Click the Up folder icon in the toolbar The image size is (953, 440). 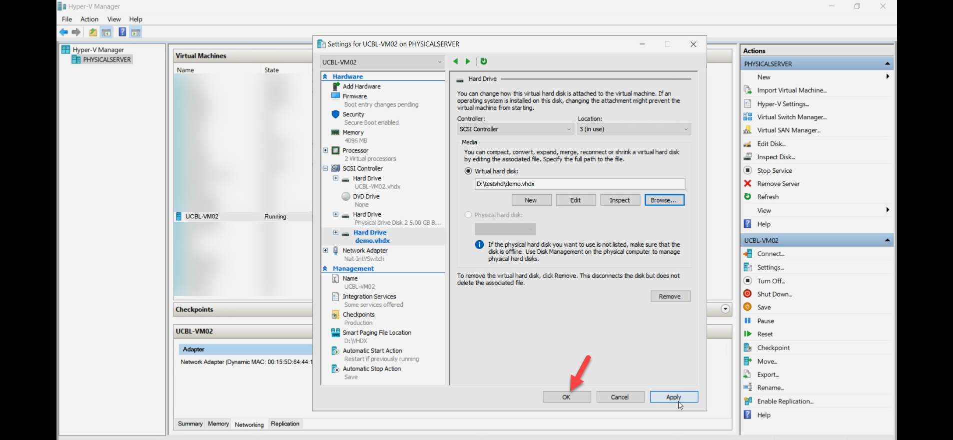[93, 32]
